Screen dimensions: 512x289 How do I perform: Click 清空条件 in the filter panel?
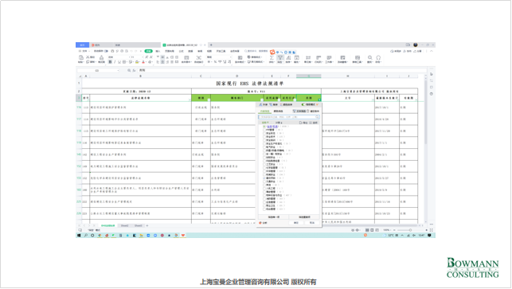click(313, 111)
